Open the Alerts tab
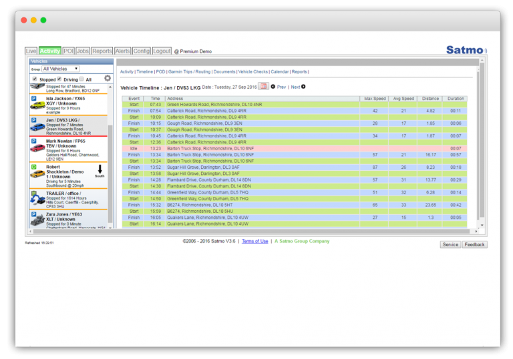513x359 pixels. click(x=122, y=51)
